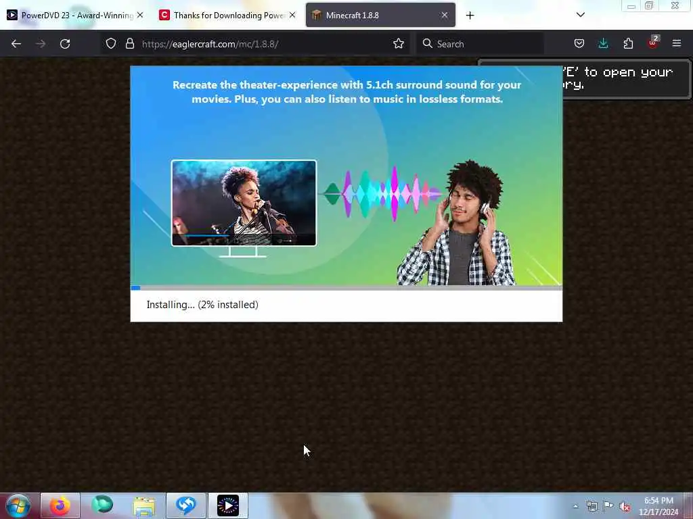Viewport: 693px width, 519px height.
Task: Open the PowerDVD play taskbar icon
Action: point(228,505)
